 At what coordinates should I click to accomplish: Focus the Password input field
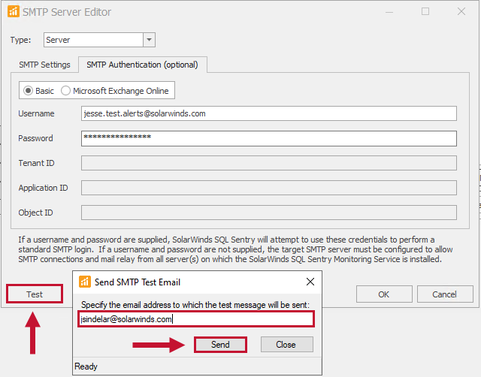(x=268, y=138)
